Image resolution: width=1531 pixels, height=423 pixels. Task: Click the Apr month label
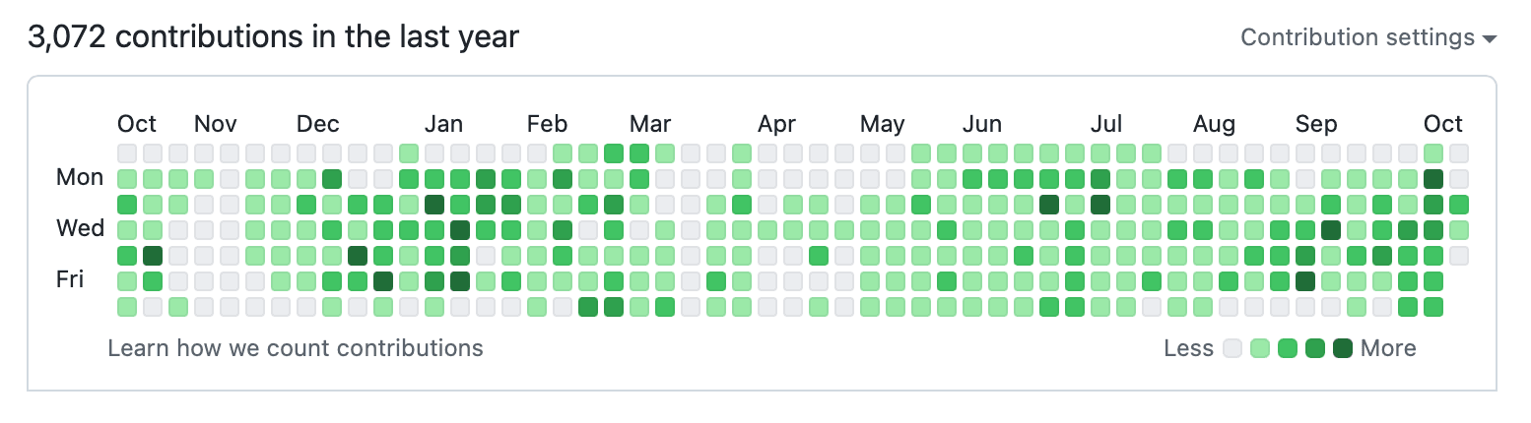click(776, 124)
